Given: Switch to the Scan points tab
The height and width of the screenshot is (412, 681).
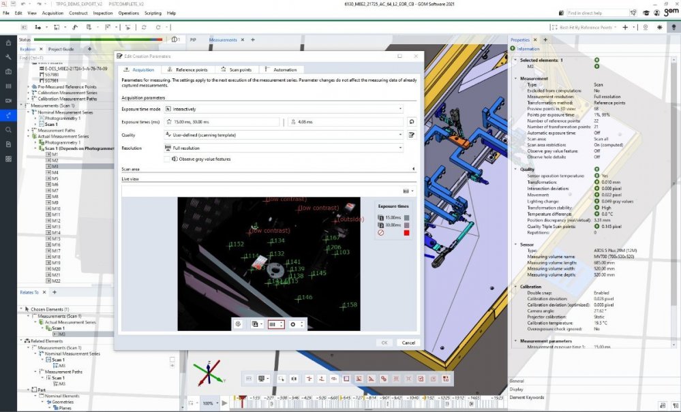Looking at the screenshot, I should pos(236,69).
